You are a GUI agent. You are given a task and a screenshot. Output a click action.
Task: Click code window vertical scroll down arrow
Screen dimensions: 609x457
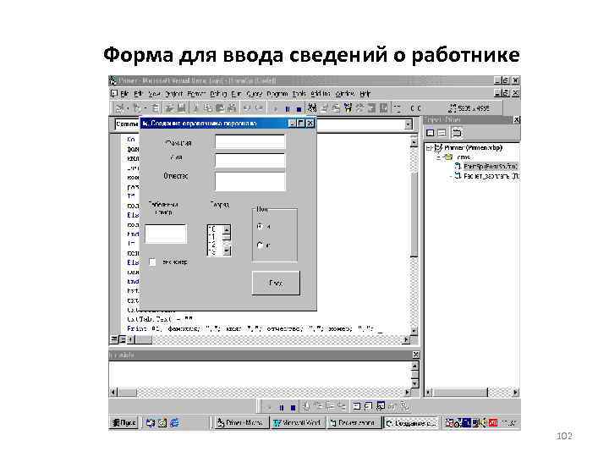point(414,331)
